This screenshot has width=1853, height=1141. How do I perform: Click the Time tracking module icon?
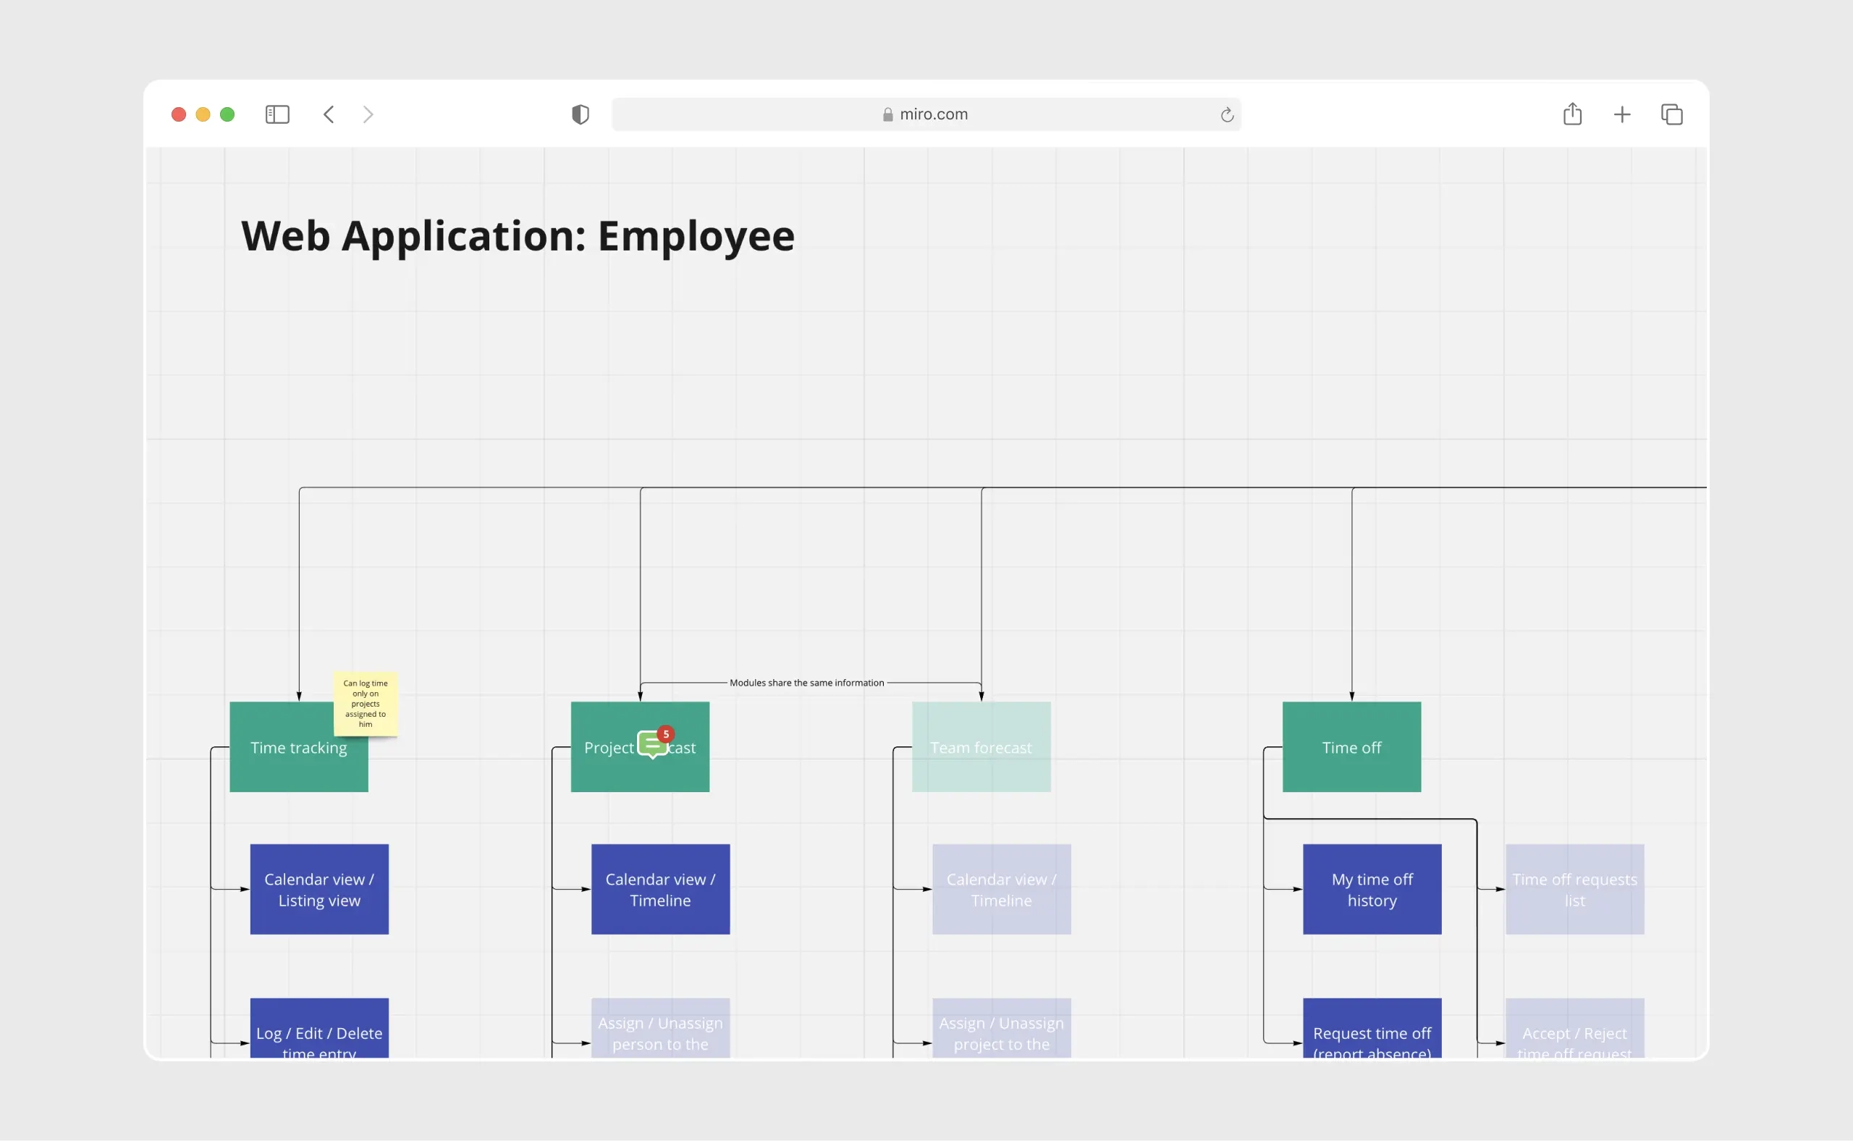299,748
